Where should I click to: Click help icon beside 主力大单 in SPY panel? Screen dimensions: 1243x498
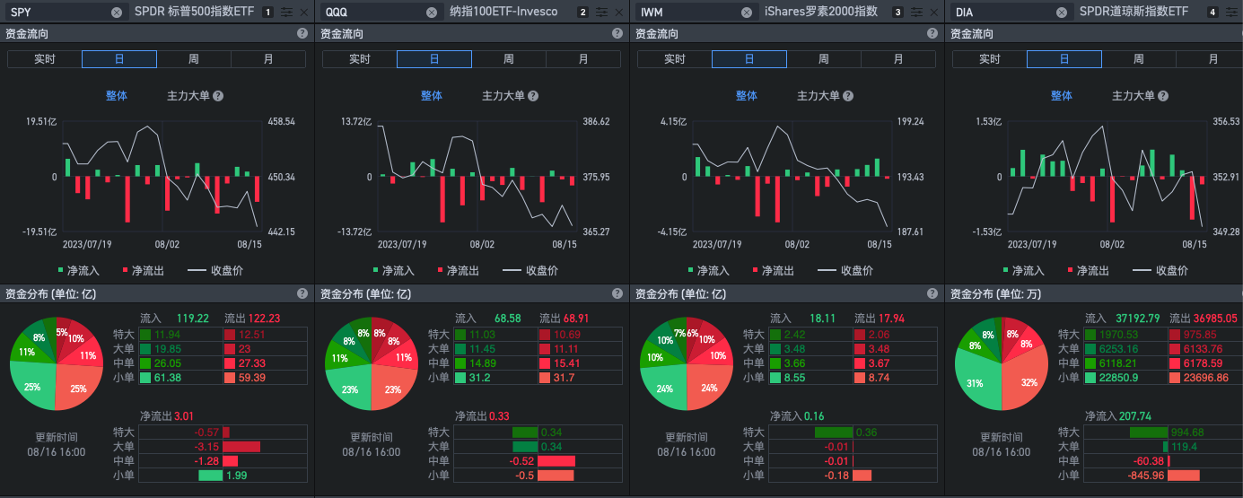218,96
